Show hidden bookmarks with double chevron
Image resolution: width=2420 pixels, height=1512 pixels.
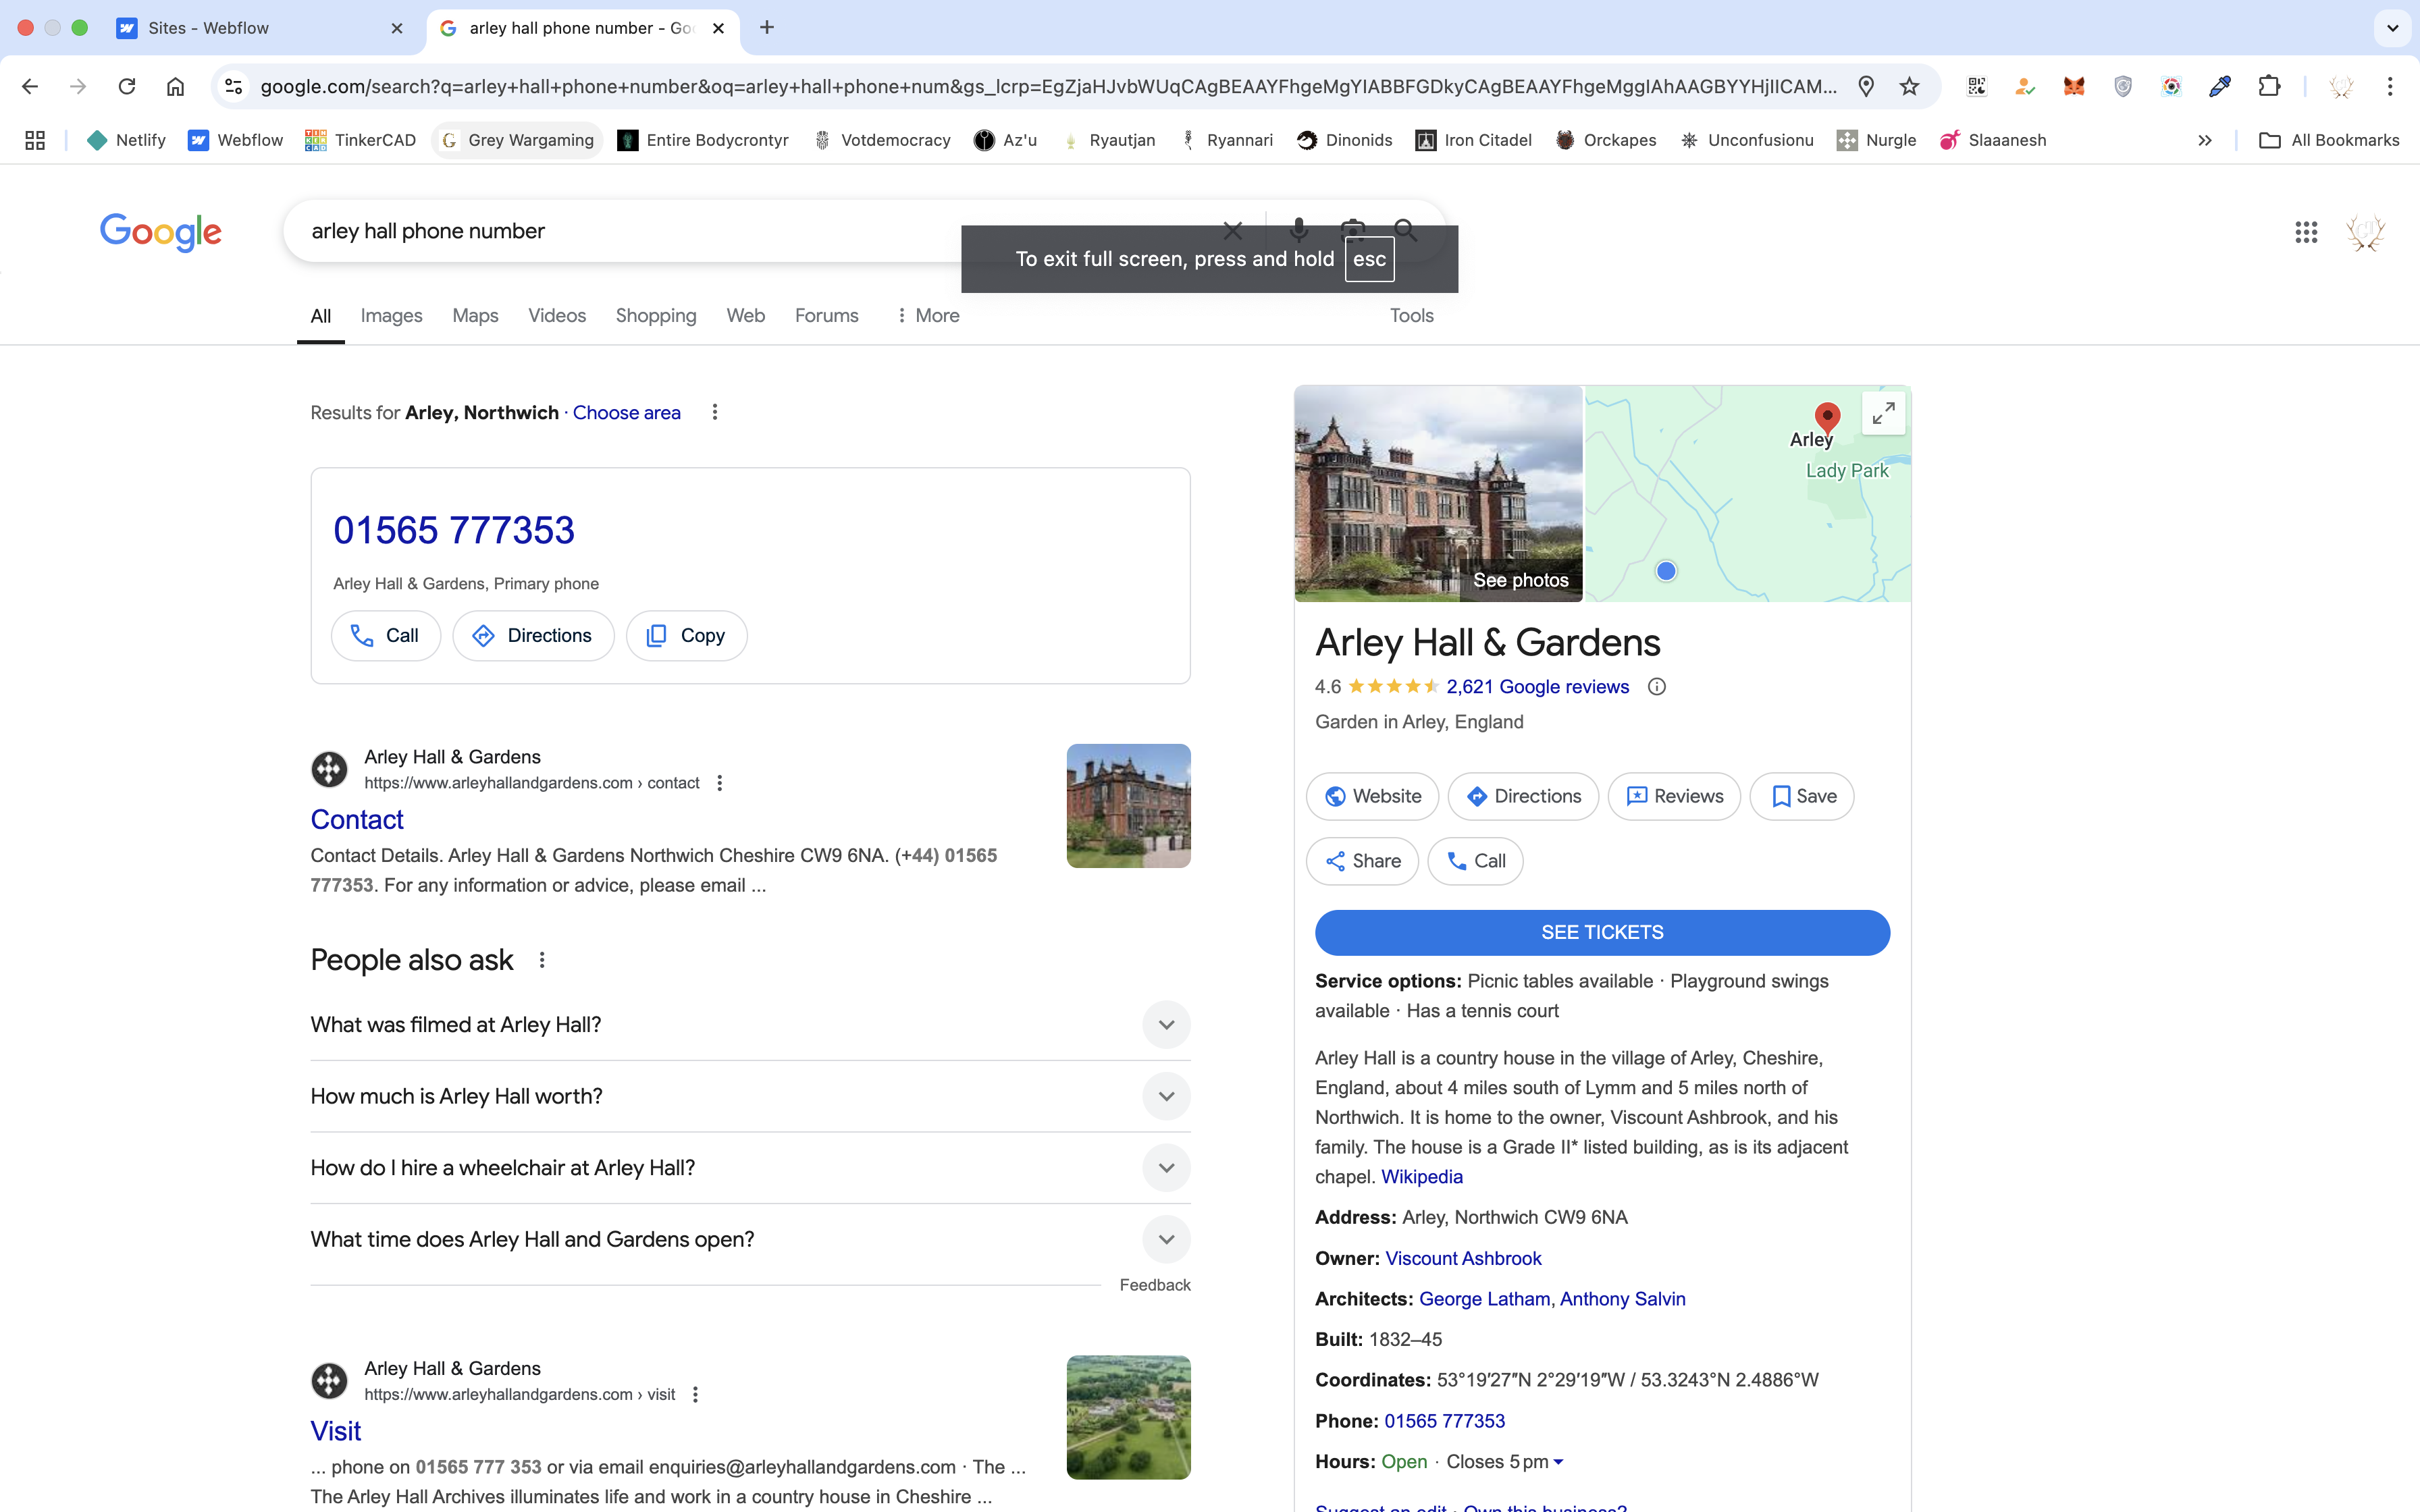pos(2204,141)
